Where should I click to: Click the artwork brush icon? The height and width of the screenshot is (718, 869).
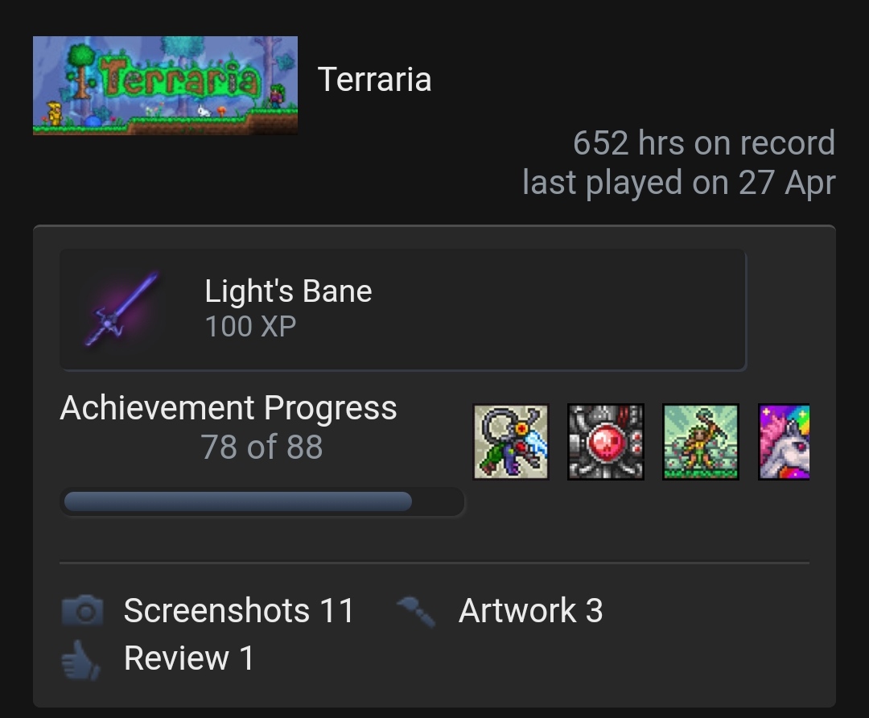[416, 611]
